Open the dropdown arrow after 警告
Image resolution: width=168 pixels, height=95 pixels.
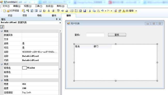click(136, 11)
